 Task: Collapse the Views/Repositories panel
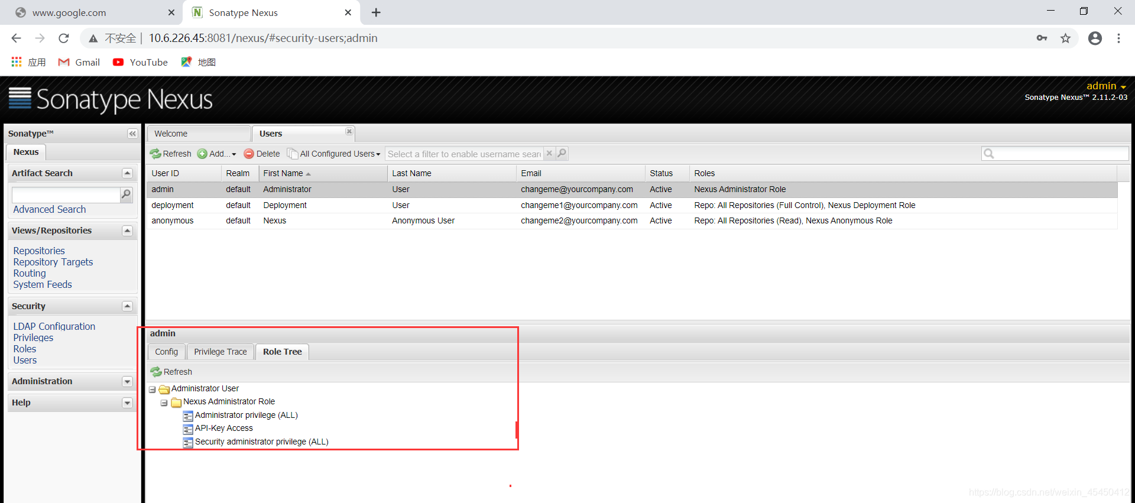[127, 231]
